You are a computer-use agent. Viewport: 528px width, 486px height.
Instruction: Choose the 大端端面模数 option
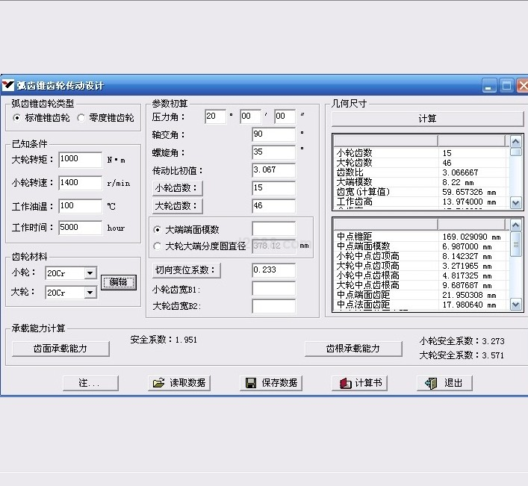157,229
